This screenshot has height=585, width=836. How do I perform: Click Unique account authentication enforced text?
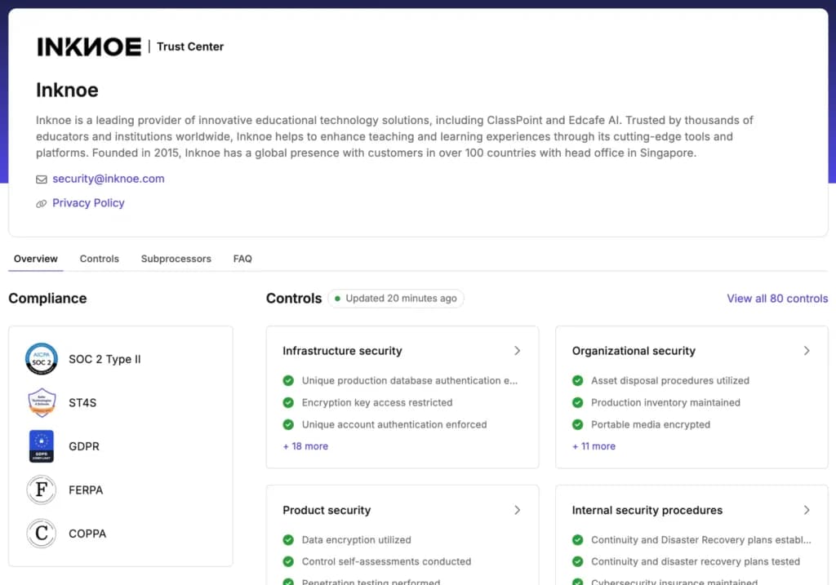(394, 424)
